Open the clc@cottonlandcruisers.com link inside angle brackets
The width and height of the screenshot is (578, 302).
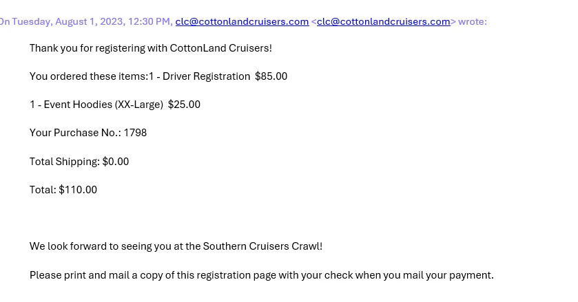(x=383, y=22)
